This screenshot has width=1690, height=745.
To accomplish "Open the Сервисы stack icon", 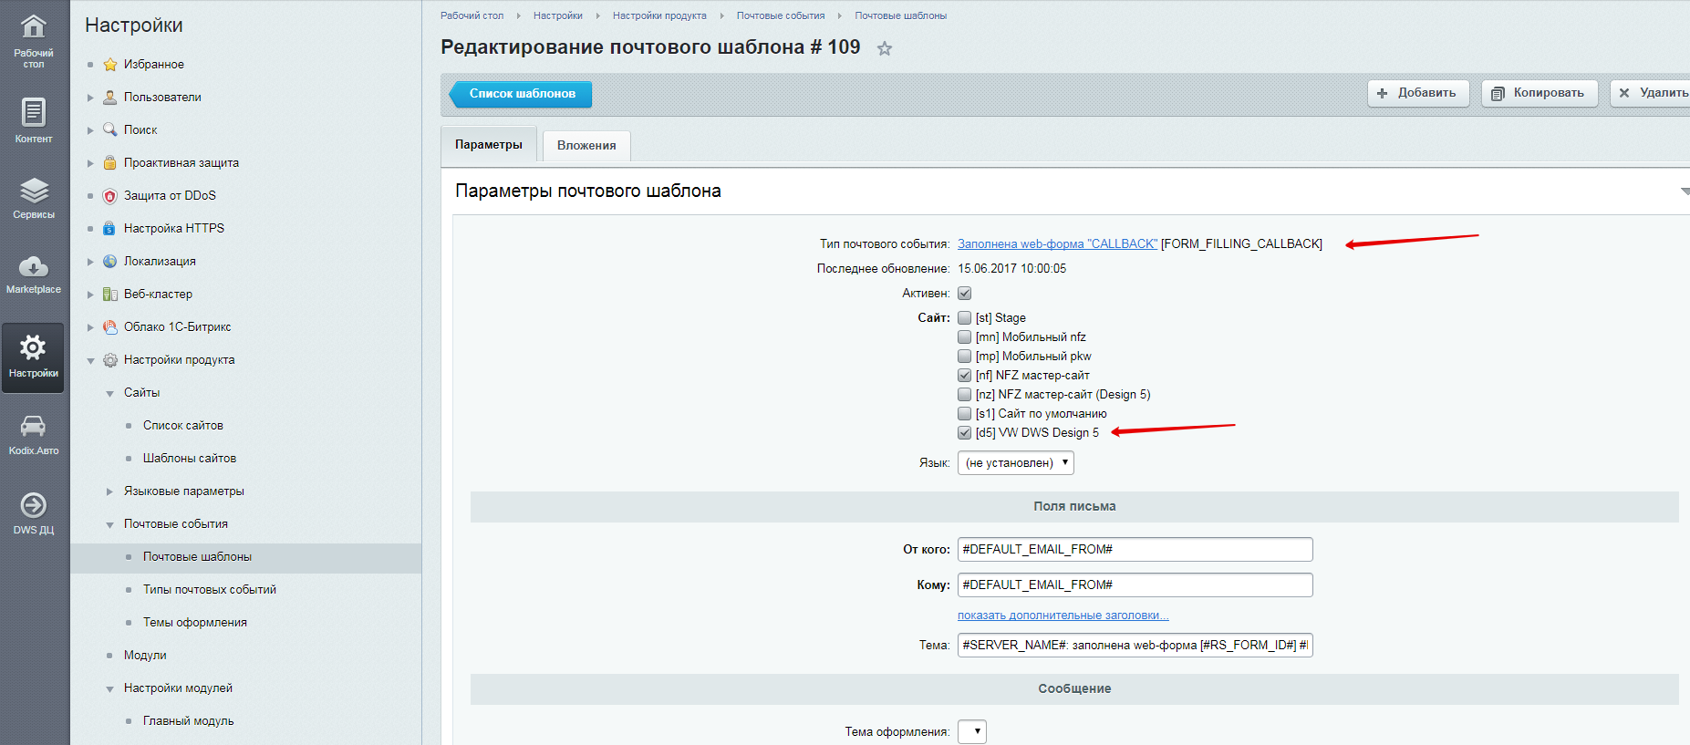I will coord(34,191).
